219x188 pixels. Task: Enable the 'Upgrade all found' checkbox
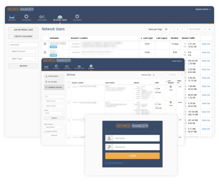click(x=45, y=132)
